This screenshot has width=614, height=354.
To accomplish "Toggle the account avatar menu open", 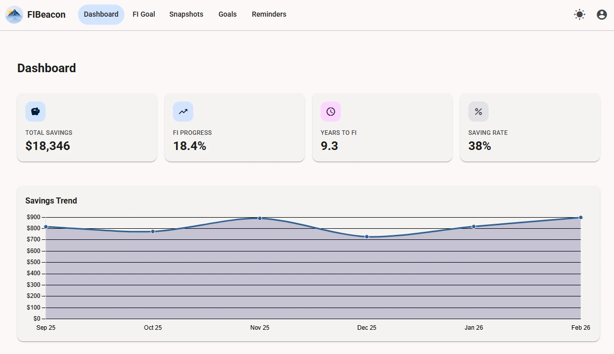I will coord(601,14).
